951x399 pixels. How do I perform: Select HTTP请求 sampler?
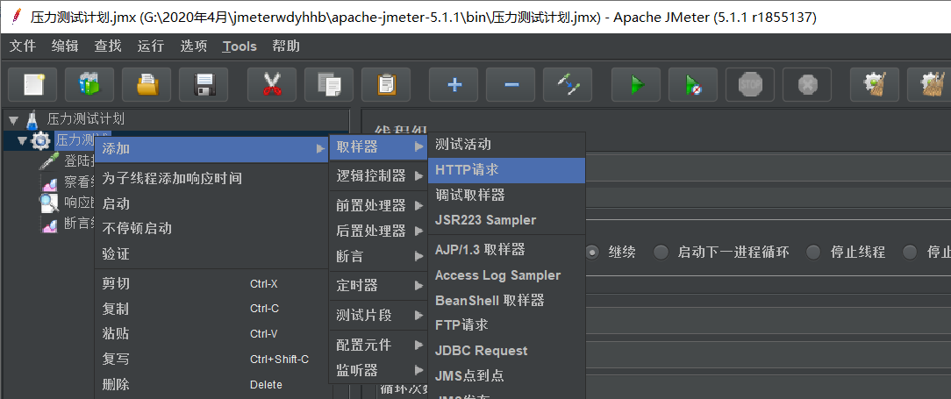pos(506,170)
